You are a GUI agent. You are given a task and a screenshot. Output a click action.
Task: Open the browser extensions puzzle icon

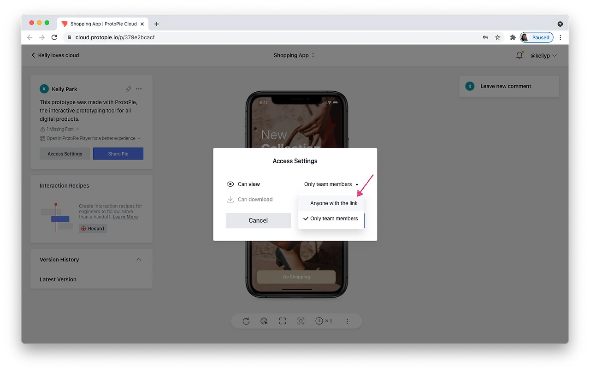[513, 37]
